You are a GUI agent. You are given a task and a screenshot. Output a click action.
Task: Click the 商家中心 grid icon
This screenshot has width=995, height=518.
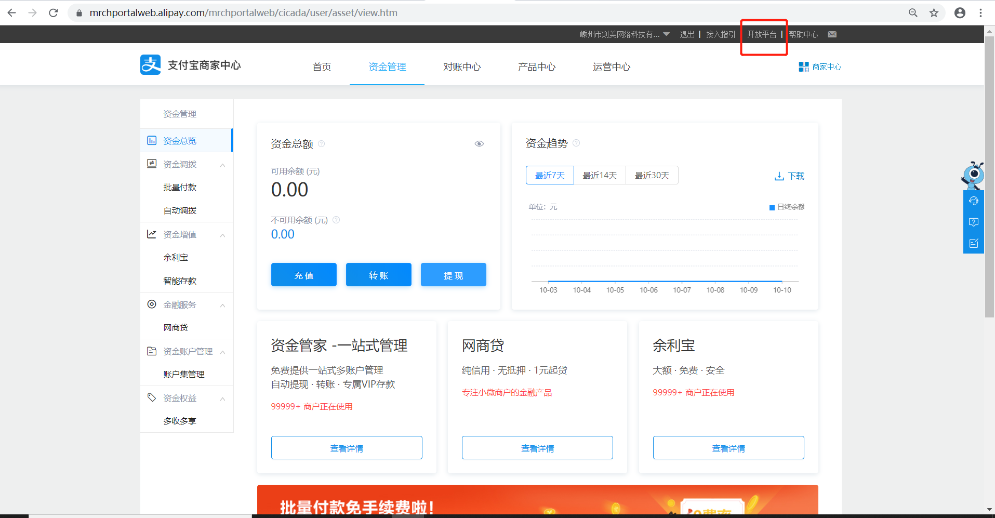coord(803,67)
